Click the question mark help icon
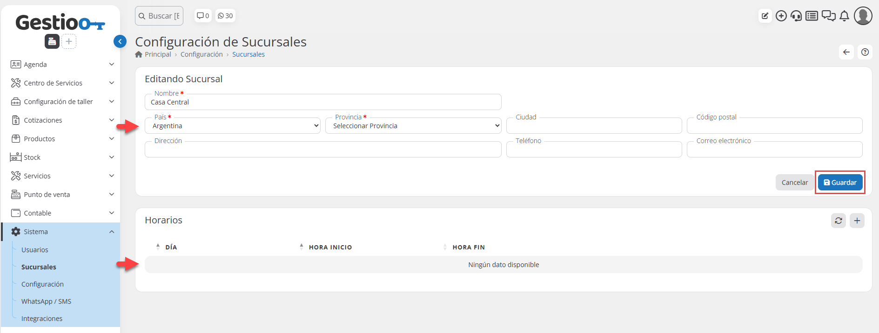The height and width of the screenshot is (333, 879). coord(865,52)
